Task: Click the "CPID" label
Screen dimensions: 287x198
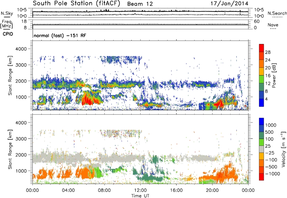Action: click(x=8, y=34)
